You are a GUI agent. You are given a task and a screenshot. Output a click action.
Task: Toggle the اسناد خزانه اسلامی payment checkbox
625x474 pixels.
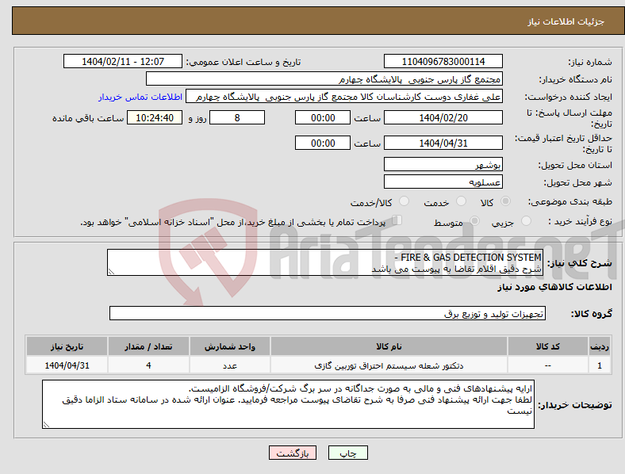click(x=397, y=220)
